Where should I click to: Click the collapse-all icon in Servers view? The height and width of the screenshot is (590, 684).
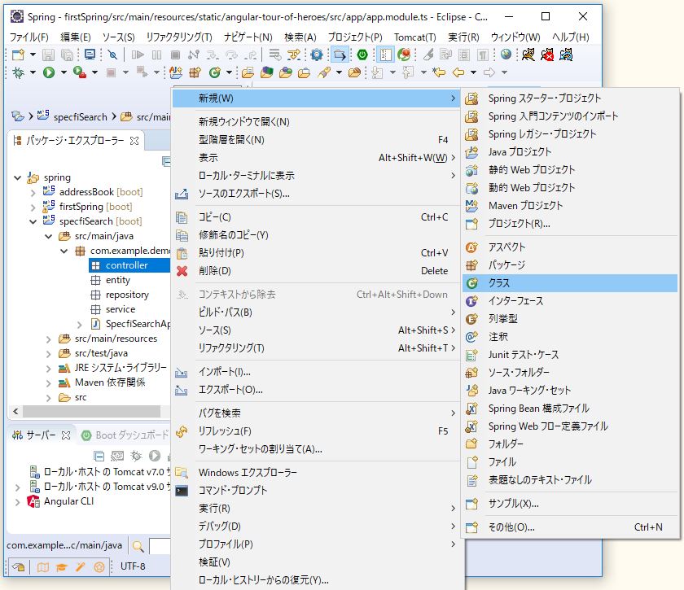click(99, 456)
